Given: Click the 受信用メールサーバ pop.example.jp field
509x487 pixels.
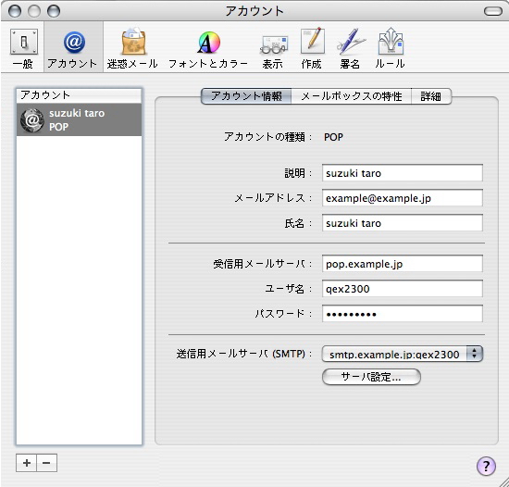Looking at the screenshot, I should pyautogui.click(x=403, y=264).
